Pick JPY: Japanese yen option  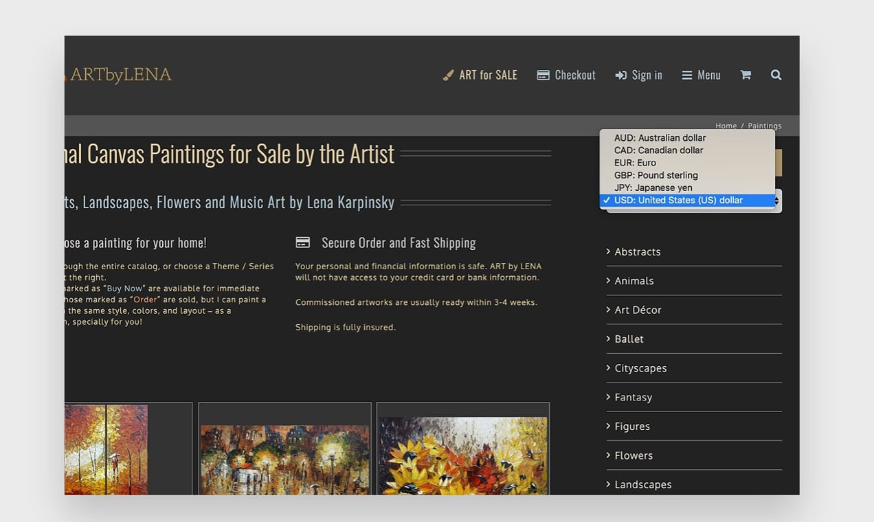(x=653, y=188)
